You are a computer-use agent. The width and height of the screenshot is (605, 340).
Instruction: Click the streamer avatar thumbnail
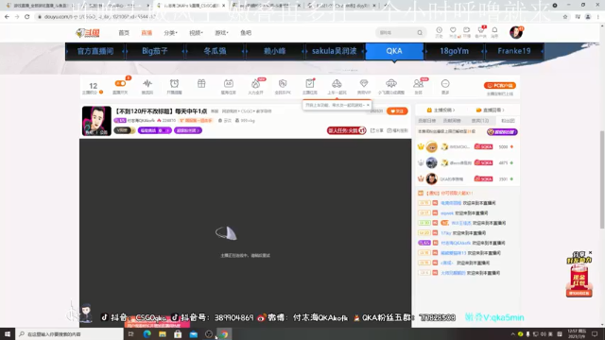[96, 121]
